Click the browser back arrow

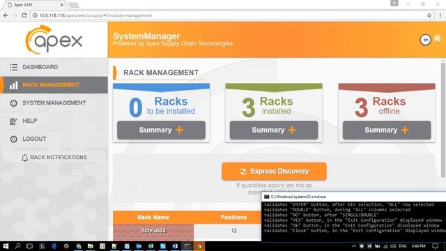tap(6, 15)
